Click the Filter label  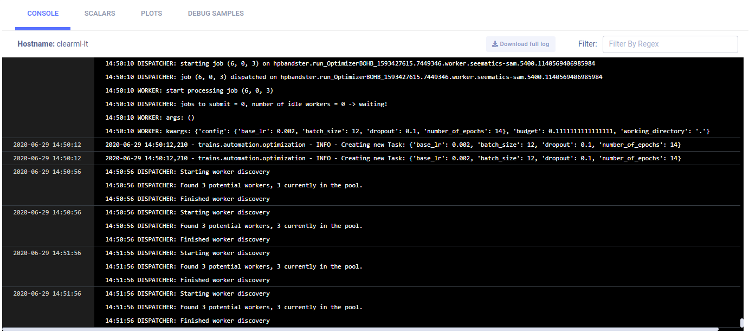click(587, 44)
